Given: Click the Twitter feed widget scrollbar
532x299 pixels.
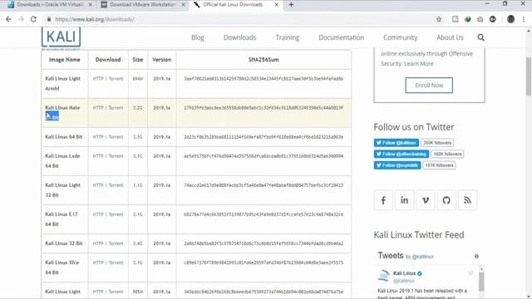Looking at the screenshot, I should 481,282.
